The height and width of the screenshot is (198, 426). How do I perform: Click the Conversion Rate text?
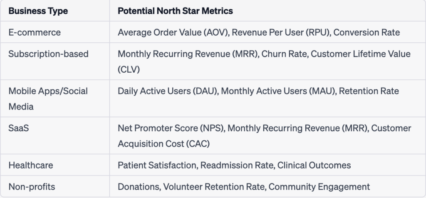pos(367,32)
